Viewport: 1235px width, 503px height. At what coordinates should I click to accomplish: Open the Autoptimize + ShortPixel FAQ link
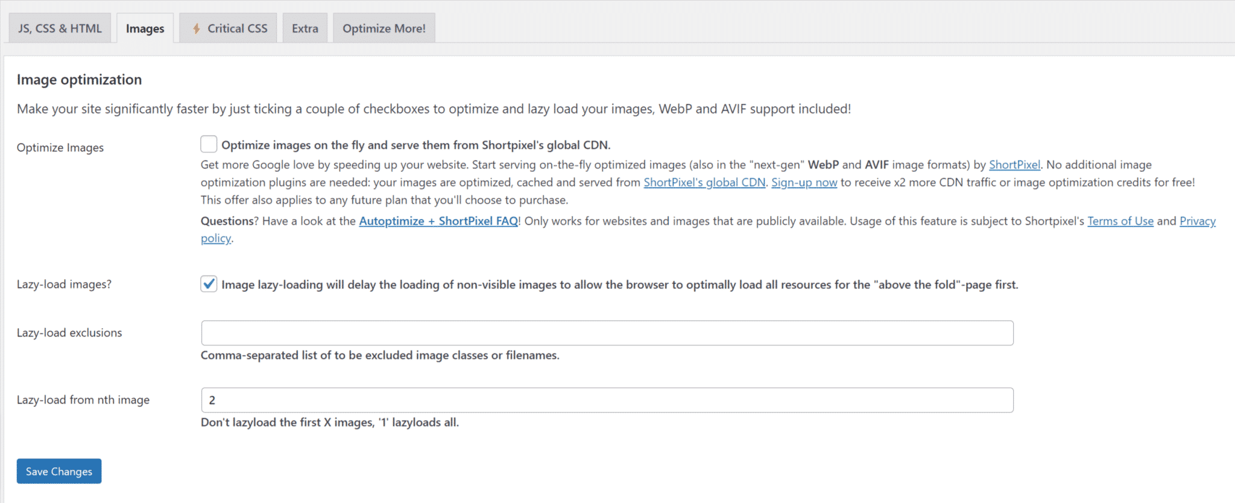pyautogui.click(x=438, y=221)
